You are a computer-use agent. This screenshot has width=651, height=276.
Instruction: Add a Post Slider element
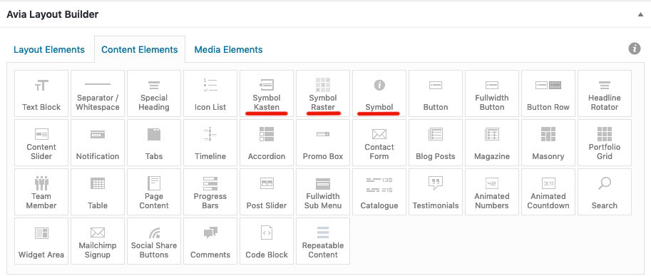tap(267, 192)
